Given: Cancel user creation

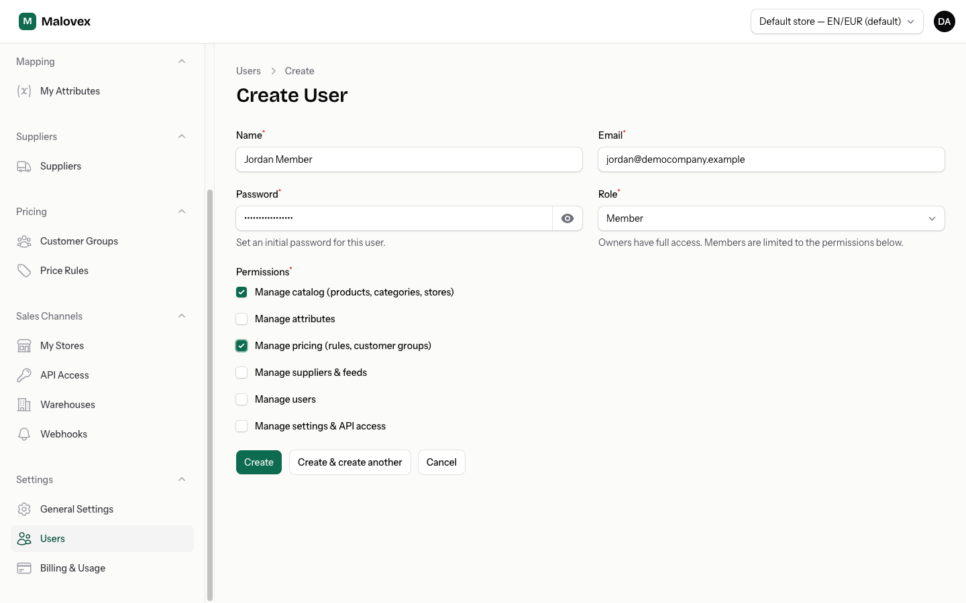Looking at the screenshot, I should (x=441, y=462).
